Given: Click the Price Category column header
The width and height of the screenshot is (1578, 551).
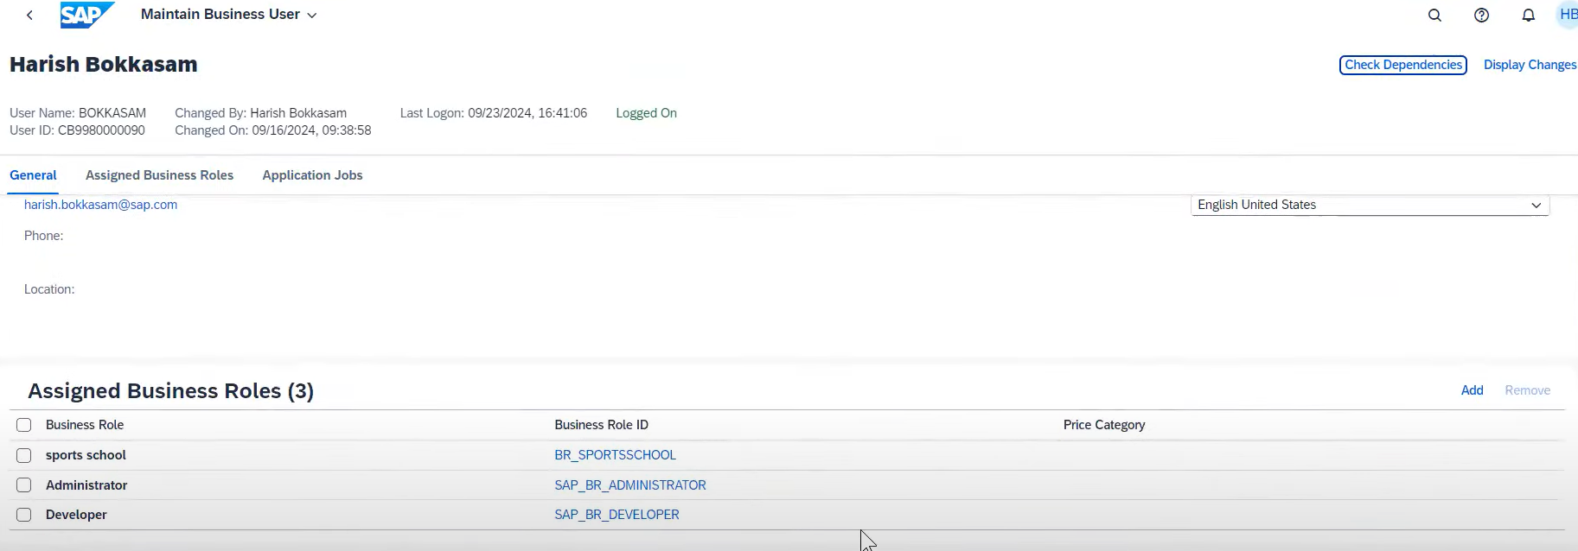Looking at the screenshot, I should [x=1104, y=425].
